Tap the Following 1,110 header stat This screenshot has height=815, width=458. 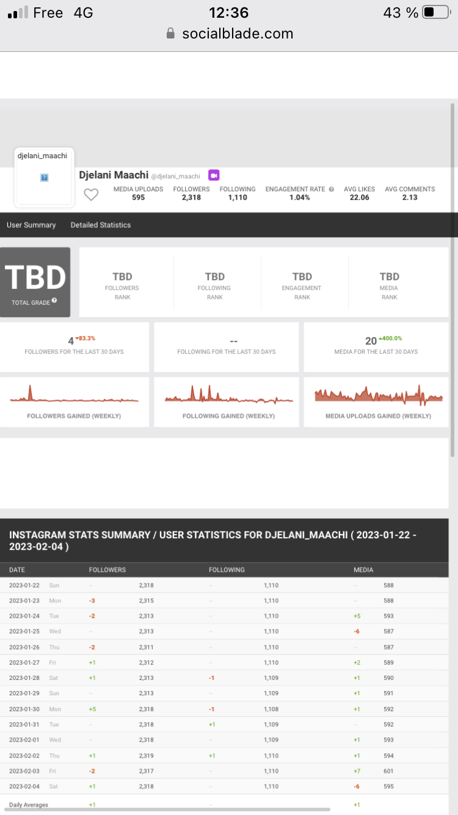pyautogui.click(x=238, y=193)
